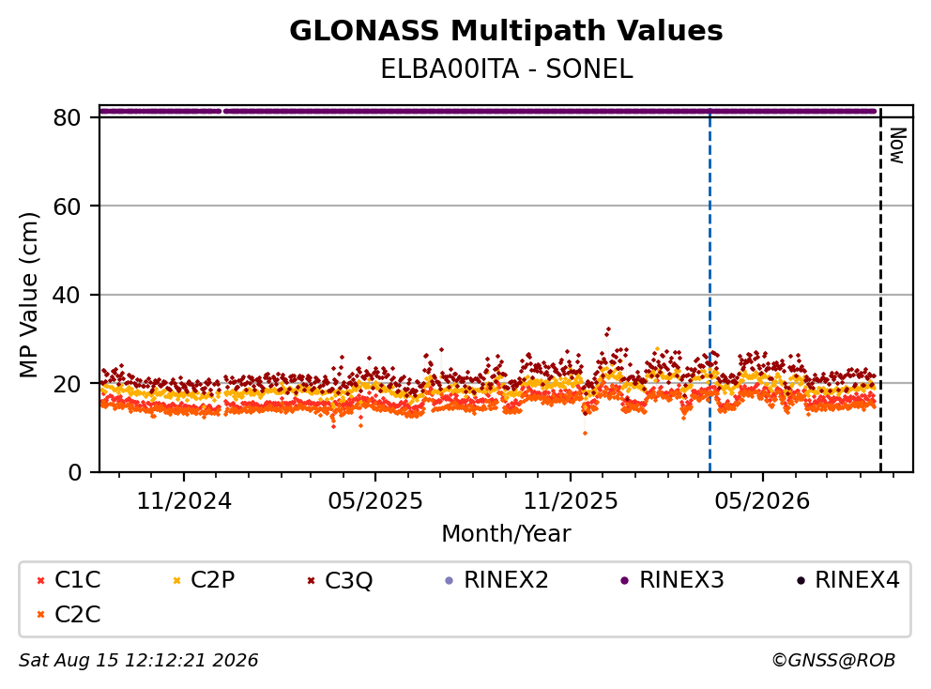Click the ©GNSS@ROB credit text
Viewport: 931px width, 689px height.
pos(833,660)
